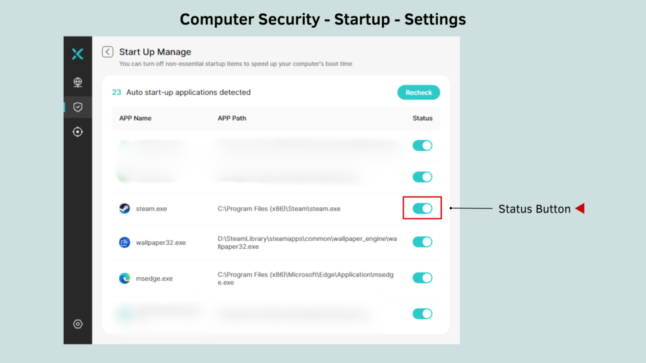This screenshot has height=363, width=646.
Task: Open the globe network section in sidebar
Action: point(77,82)
